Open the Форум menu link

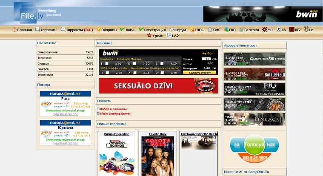(x=180, y=30)
